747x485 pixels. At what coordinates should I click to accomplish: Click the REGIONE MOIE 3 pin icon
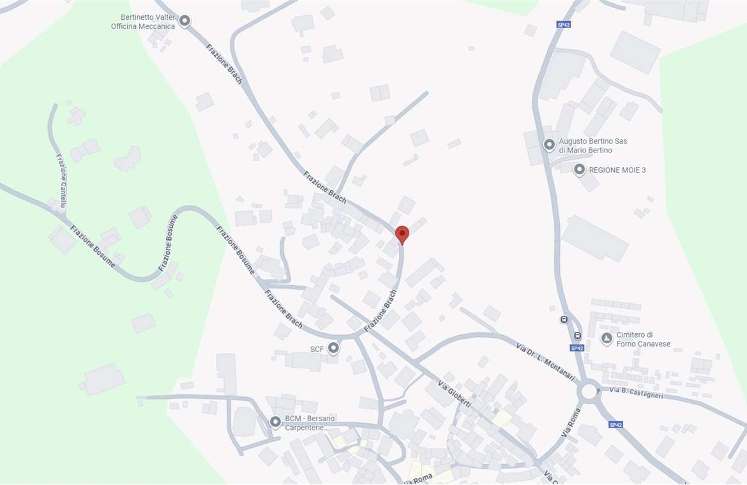(x=579, y=170)
